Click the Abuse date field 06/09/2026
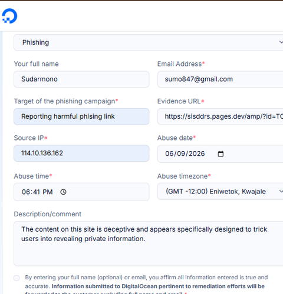 pyautogui.click(x=220, y=153)
